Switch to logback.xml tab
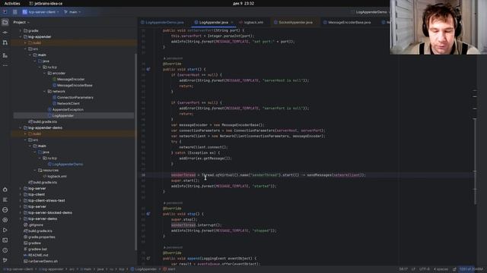487x273 pixels. point(251,22)
